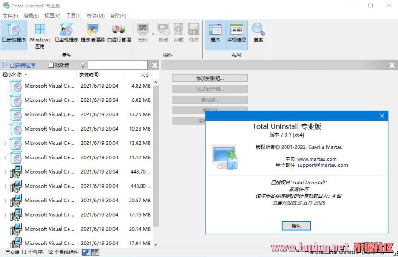
Task: Click the 添加到根组... button
Action: [x=210, y=78]
